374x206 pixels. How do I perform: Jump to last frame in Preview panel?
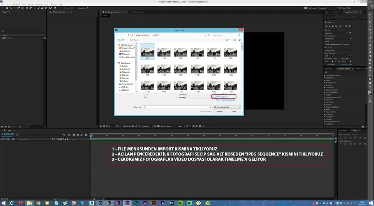[340, 26]
